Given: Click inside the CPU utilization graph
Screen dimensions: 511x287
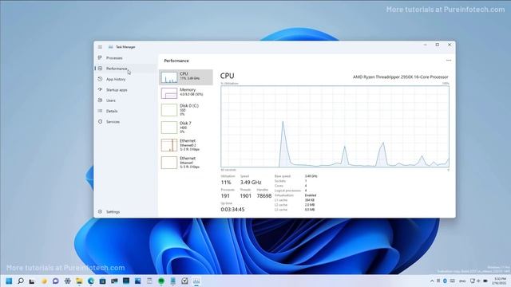Looking at the screenshot, I should [x=335, y=127].
